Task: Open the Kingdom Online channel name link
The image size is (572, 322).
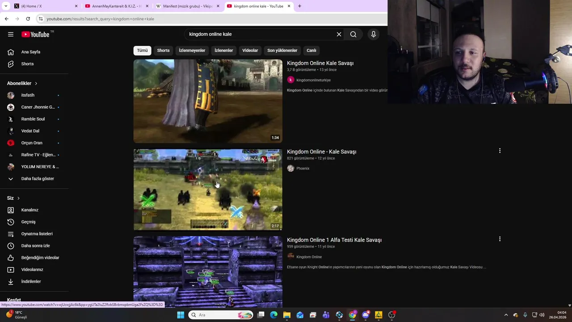Action: [x=309, y=257]
